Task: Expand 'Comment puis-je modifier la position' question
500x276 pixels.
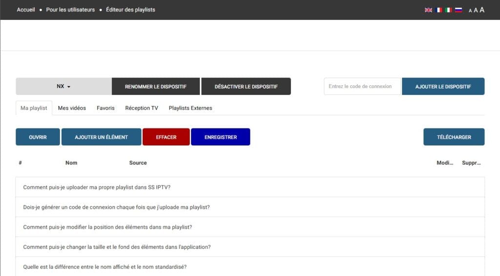Action: 107,227
